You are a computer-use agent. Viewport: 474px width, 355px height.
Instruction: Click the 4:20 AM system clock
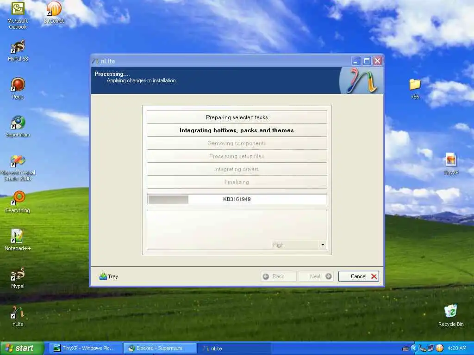click(457, 349)
